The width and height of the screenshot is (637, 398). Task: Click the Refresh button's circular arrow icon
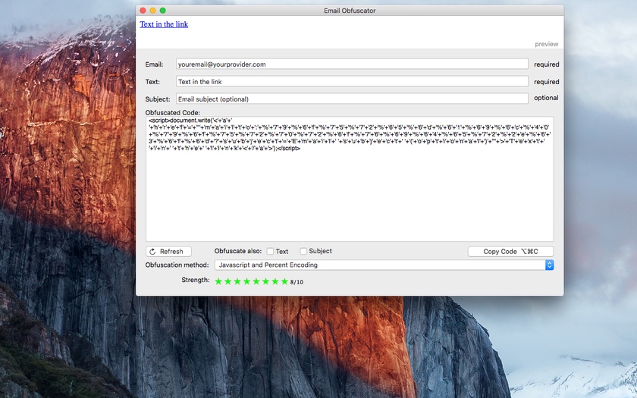click(152, 252)
